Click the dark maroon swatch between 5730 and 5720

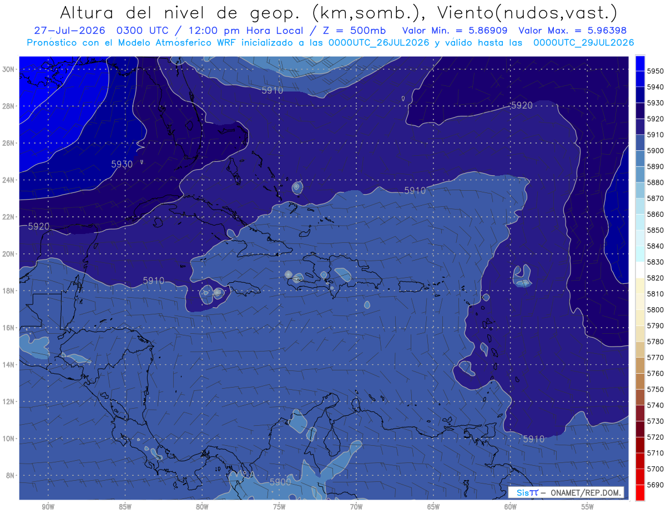pyautogui.click(x=639, y=429)
